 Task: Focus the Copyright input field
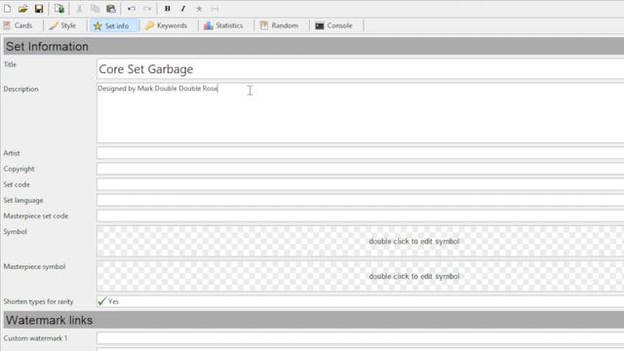pyautogui.click(x=360, y=169)
